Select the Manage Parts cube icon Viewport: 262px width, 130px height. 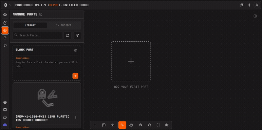[5, 31]
